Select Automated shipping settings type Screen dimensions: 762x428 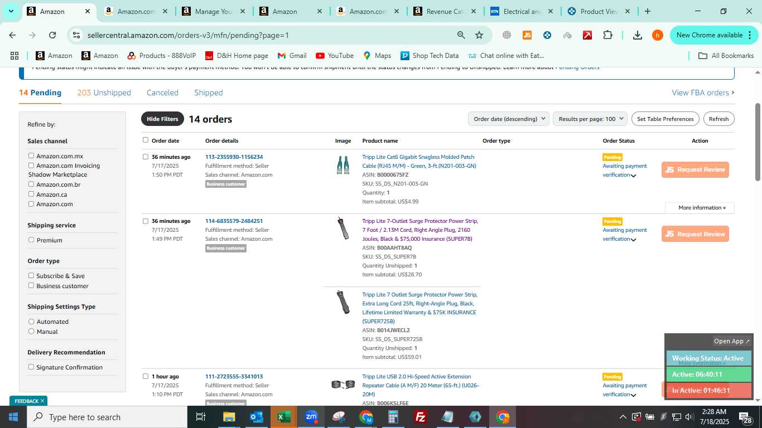(x=31, y=322)
